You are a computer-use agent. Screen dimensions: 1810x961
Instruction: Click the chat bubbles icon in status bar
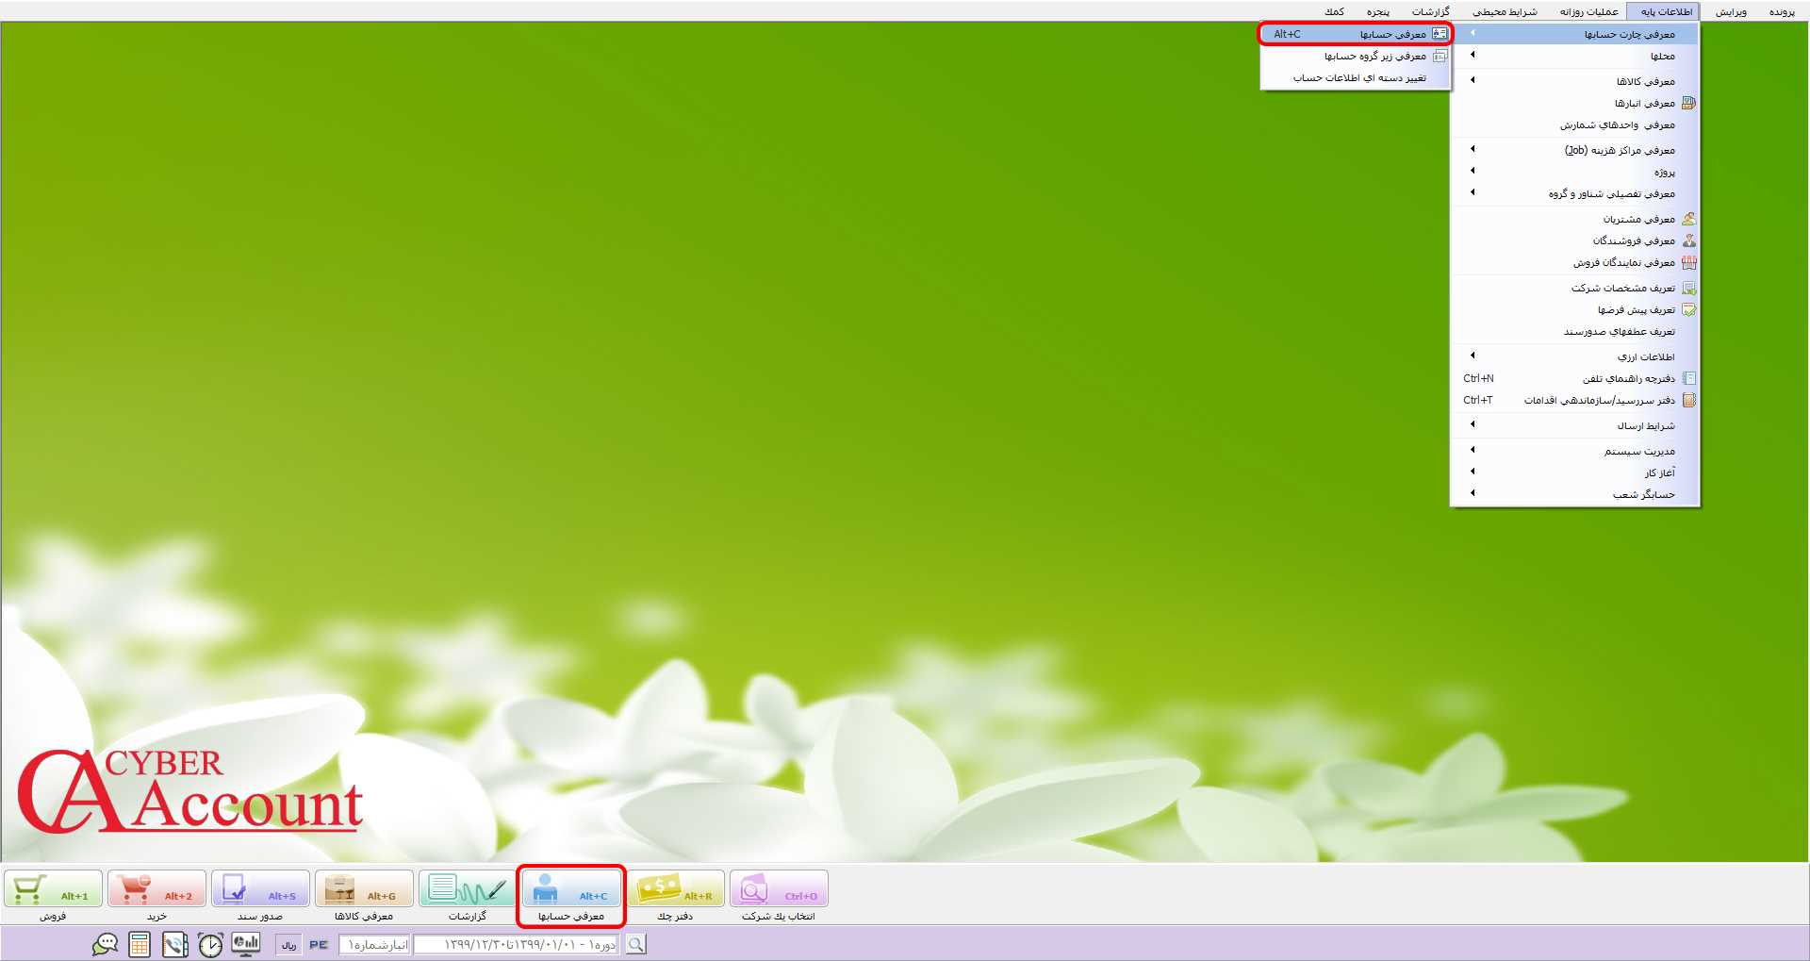(x=105, y=944)
